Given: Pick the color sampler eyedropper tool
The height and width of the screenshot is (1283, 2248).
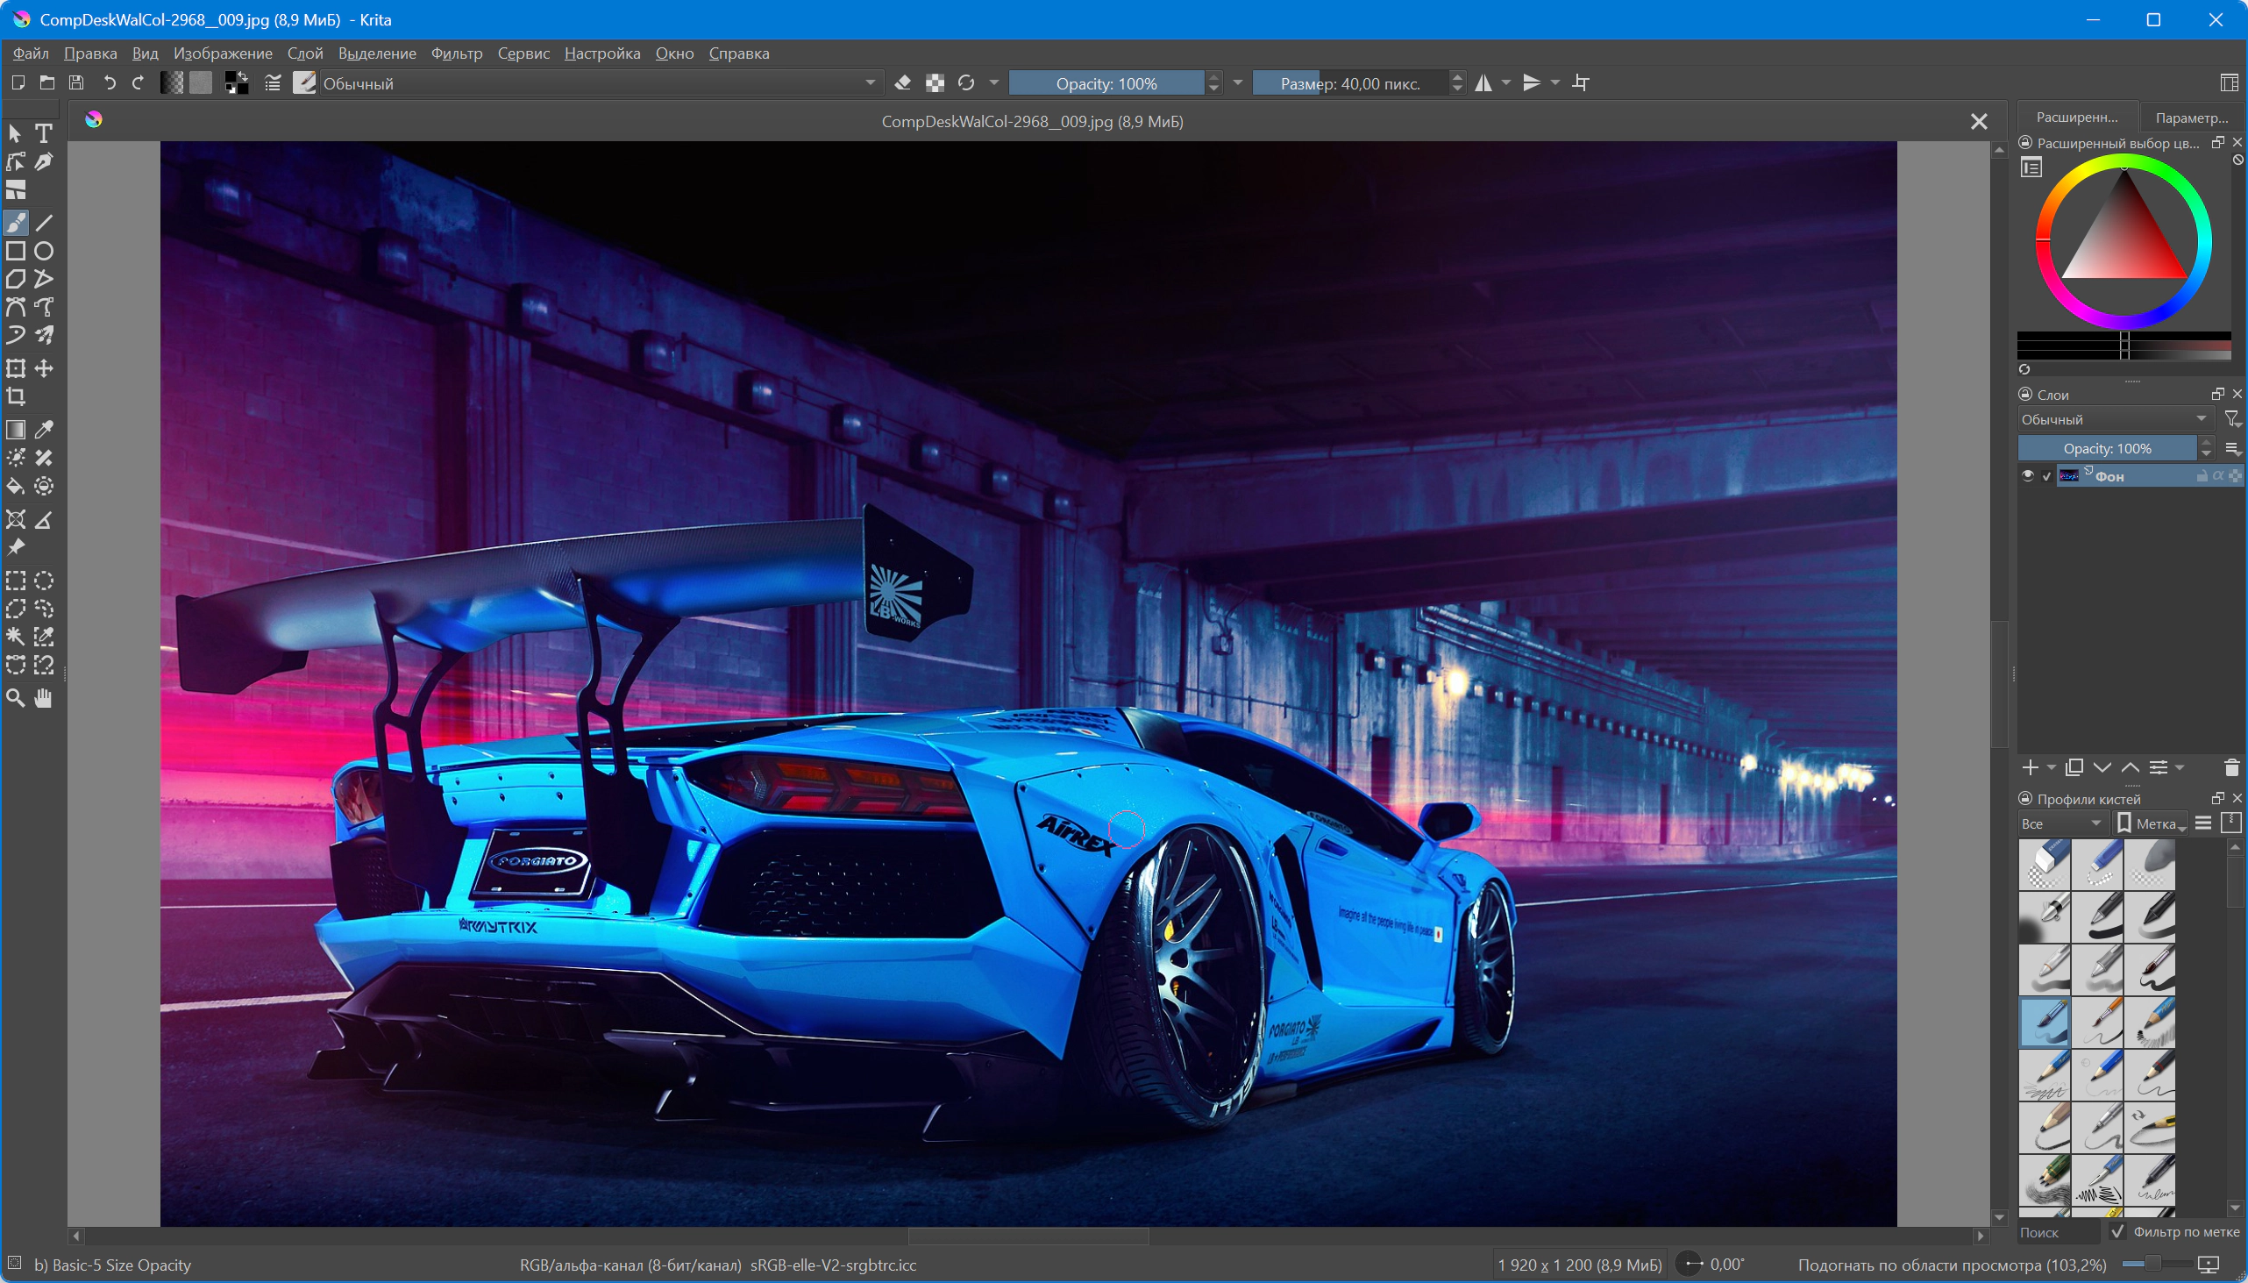Looking at the screenshot, I should pos(43,429).
